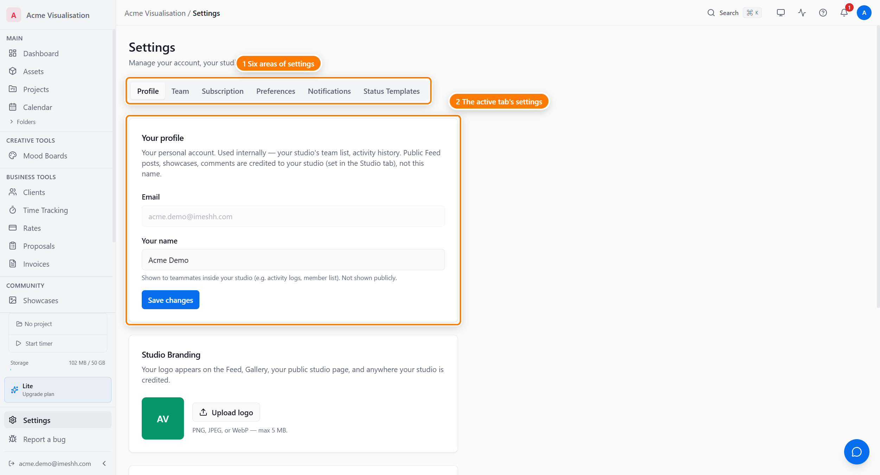Switch to the Preferences tab
The width and height of the screenshot is (880, 475).
(x=276, y=91)
